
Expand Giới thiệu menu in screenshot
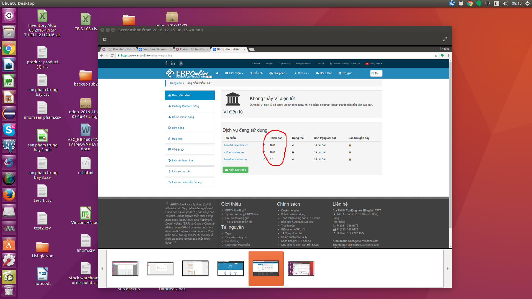[x=234, y=73]
